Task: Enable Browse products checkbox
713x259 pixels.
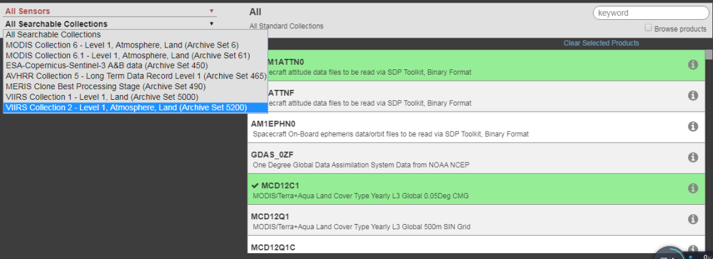Action: point(648,28)
